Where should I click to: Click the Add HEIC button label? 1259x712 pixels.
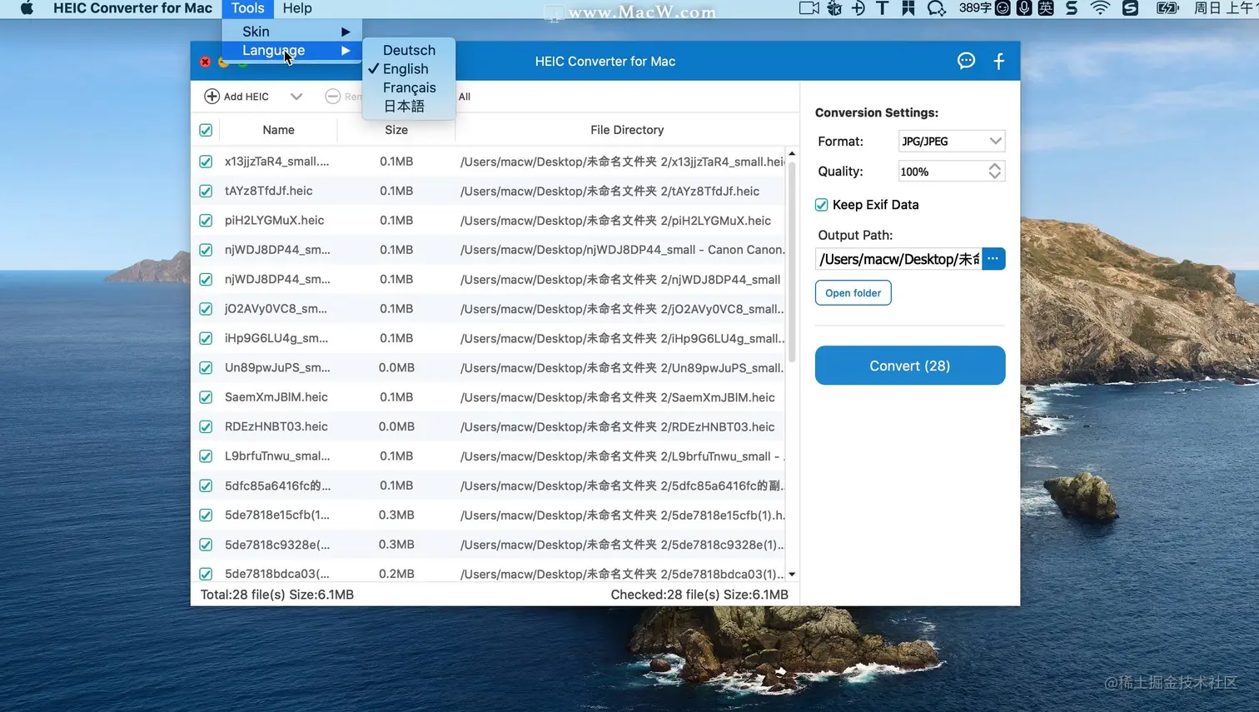coord(246,97)
